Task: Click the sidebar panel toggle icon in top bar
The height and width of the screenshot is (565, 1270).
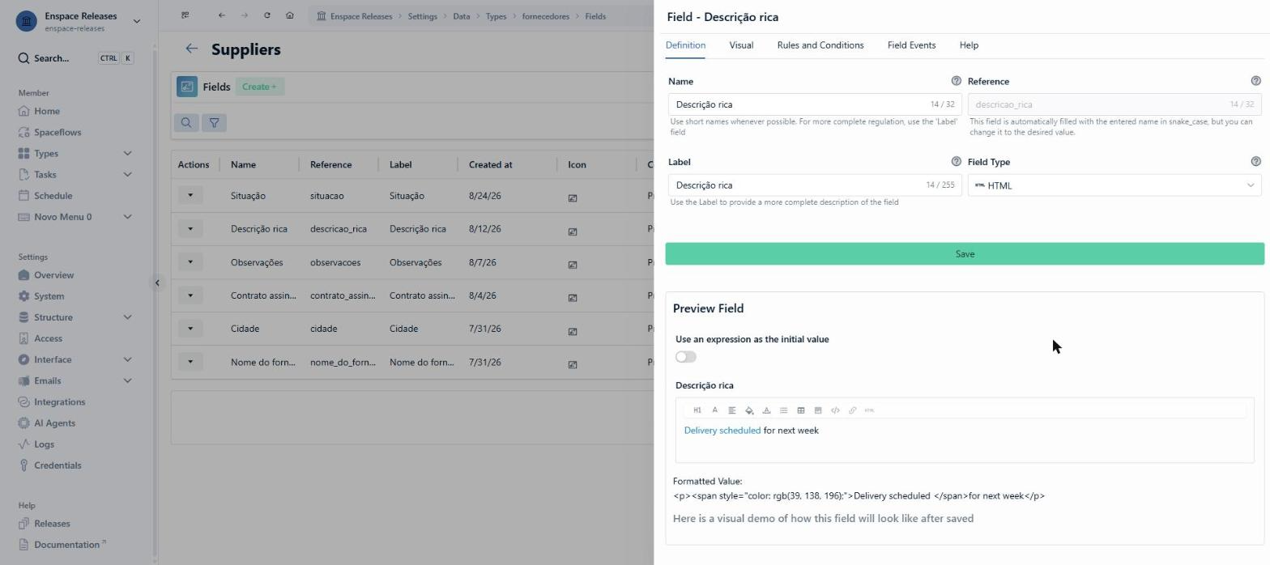Action: point(185,15)
